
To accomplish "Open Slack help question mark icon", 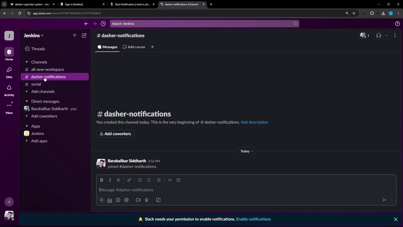I will coord(397,24).
